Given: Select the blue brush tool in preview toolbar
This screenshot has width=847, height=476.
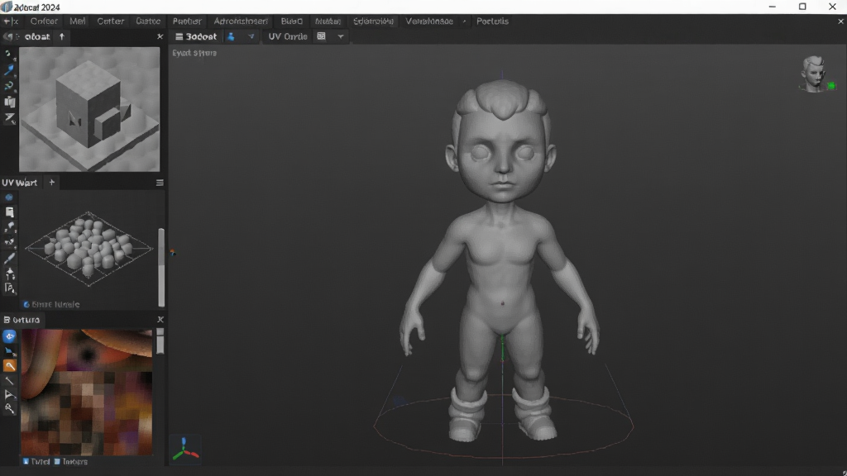Looking at the screenshot, I should pos(8,70).
